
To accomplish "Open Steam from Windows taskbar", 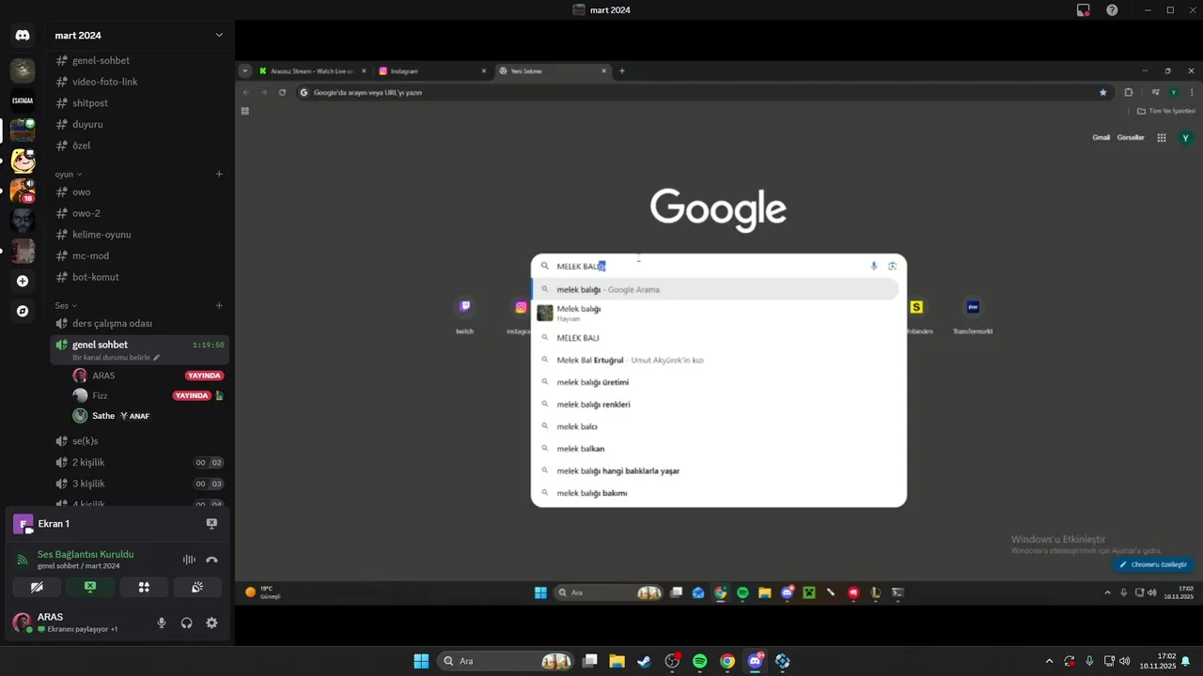I will (x=644, y=661).
